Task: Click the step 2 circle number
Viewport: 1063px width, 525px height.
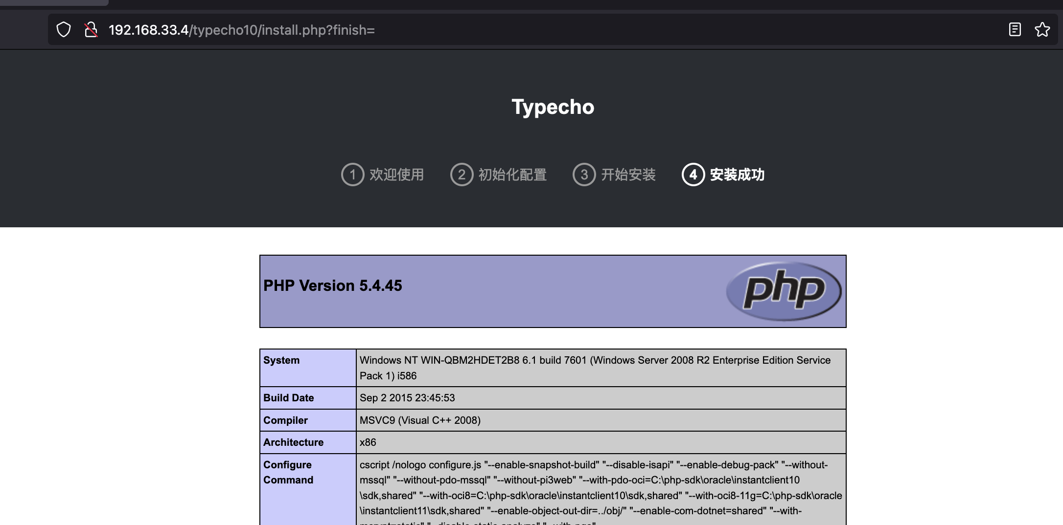Action: 462,175
